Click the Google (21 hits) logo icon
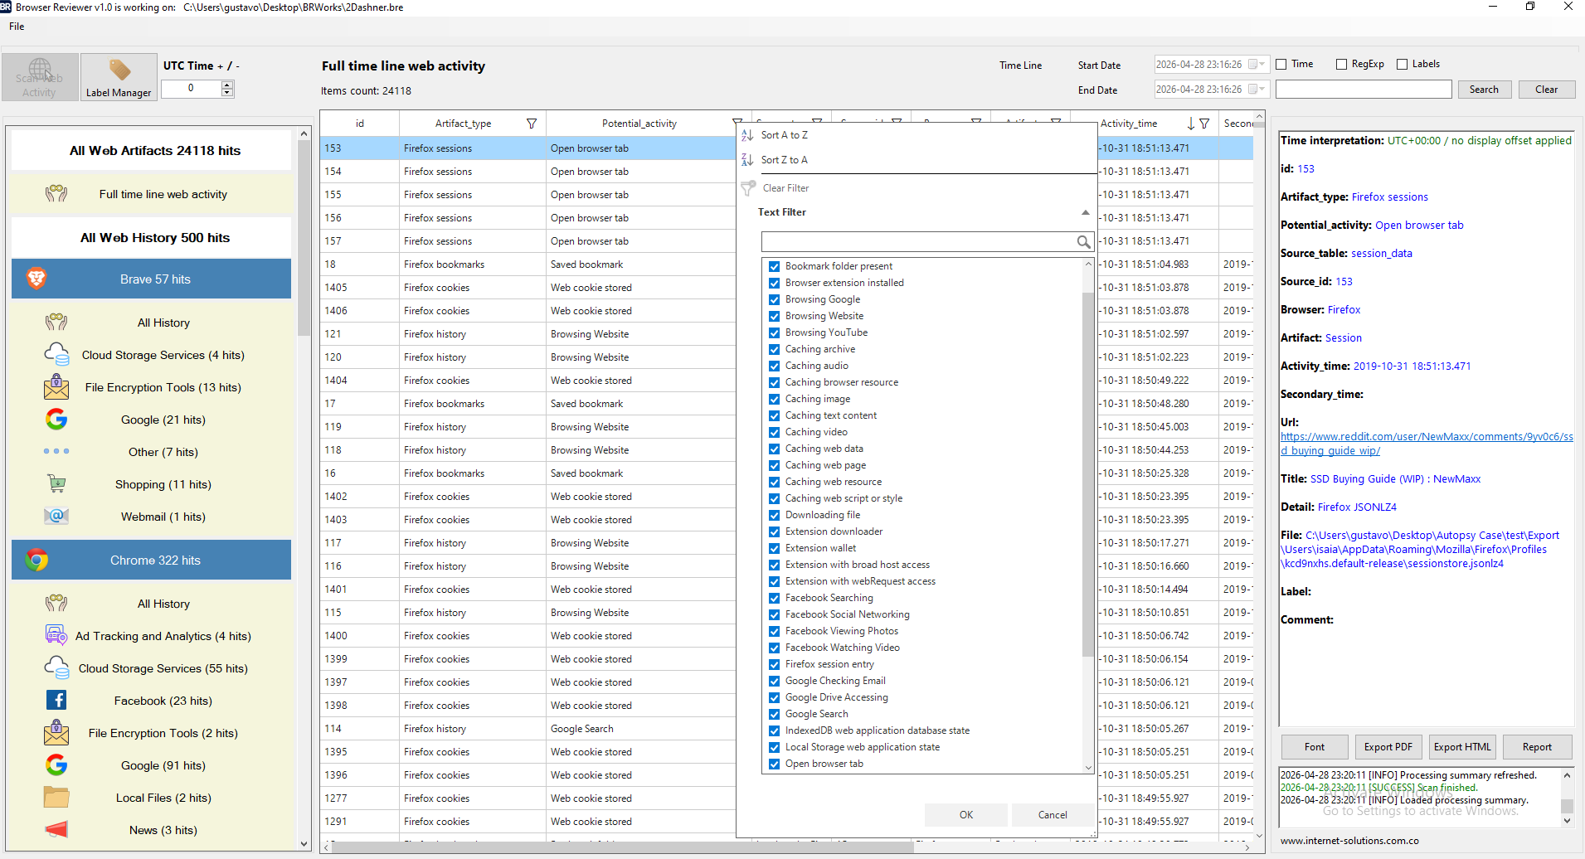 (x=56, y=420)
